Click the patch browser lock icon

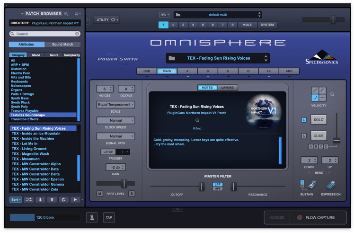[77, 14]
